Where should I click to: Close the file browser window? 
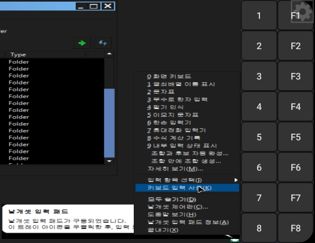108,6
